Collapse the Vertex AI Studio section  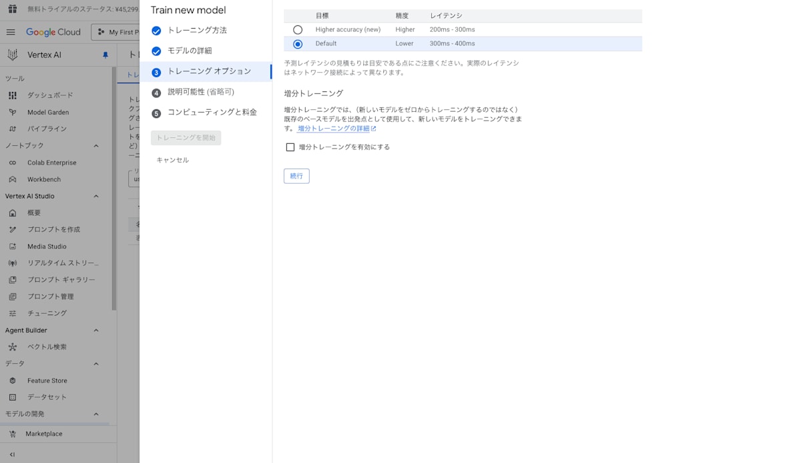(x=95, y=196)
